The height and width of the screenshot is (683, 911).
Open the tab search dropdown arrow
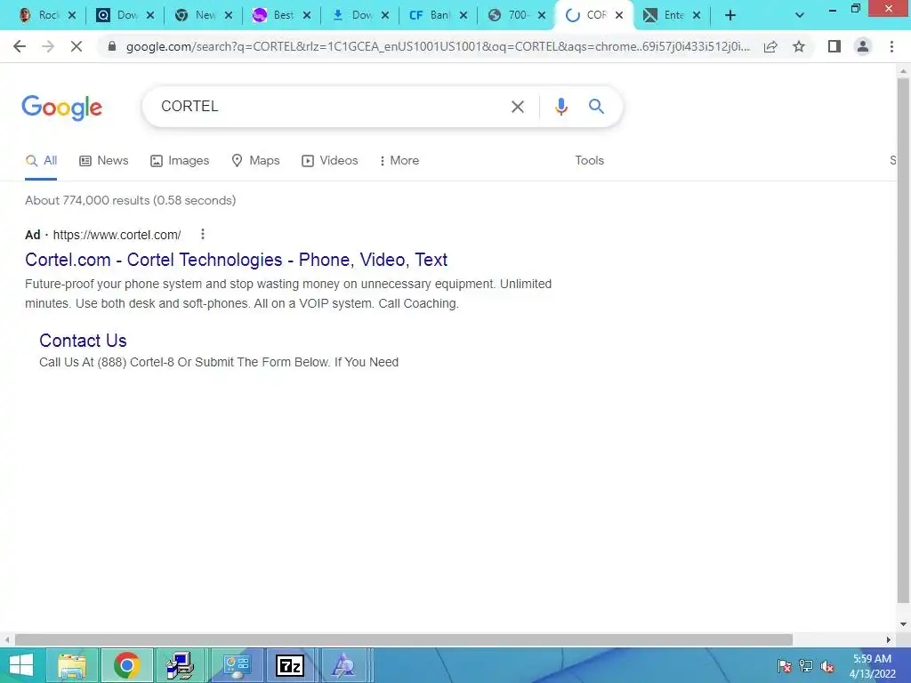click(800, 15)
